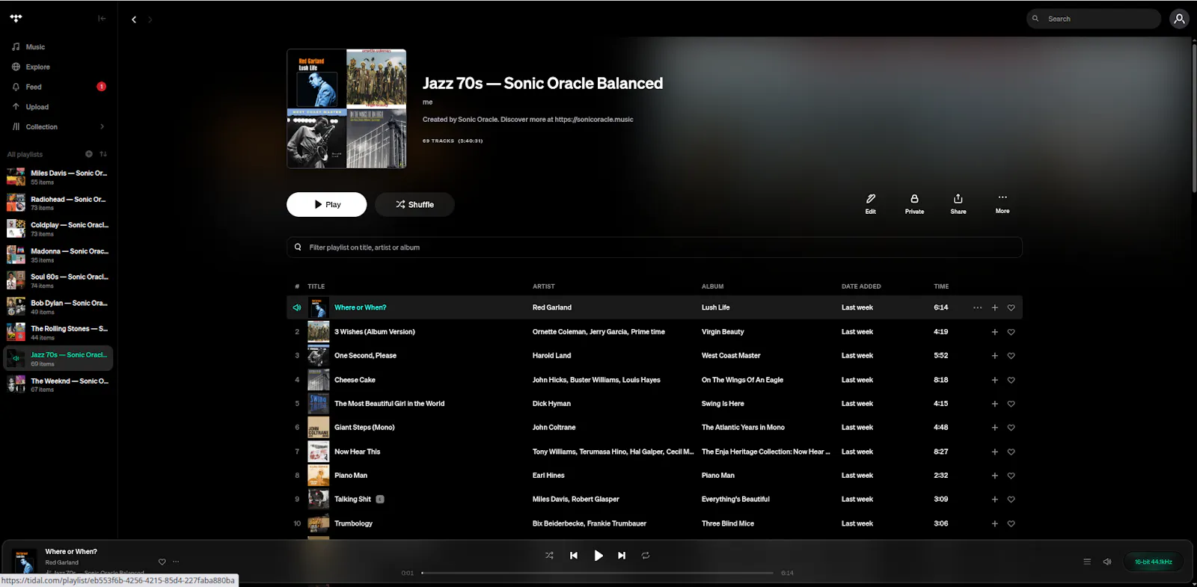1197x587 pixels.
Task: Favorite 3 Wishes (Album Version)
Action: (1011, 332)
